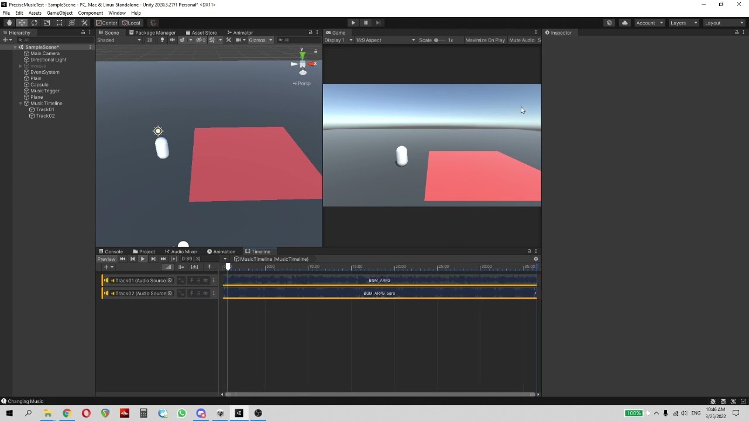Open the Shaded draw mode dropdown
This screenshot has height=421, width=749.
pos(119,40)
